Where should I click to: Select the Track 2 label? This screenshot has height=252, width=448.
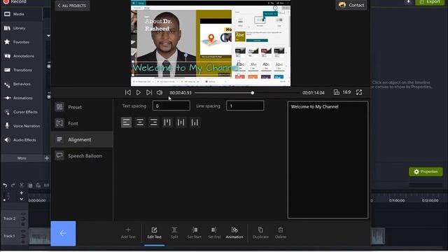tap(9, 218)
